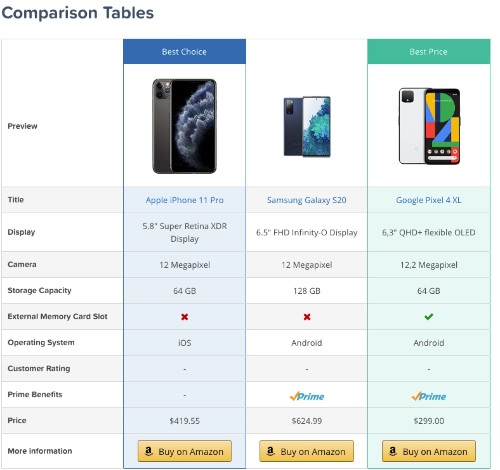The width and height of the screenshot is (500, 470).
Task: Click the iPhone 11 Pro product image
Action: click(x=184, y=126)
